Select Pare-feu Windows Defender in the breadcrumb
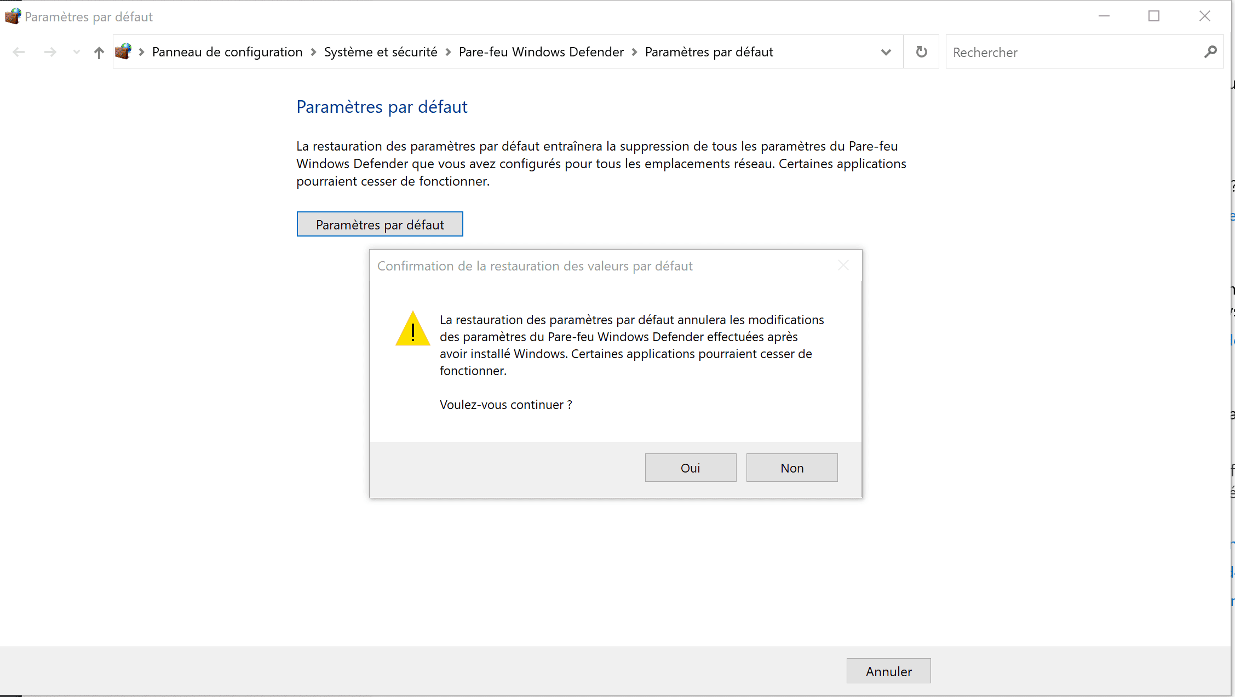This screenshot has height=697, width=1235. pyautogui.click(x=541, y=51)
